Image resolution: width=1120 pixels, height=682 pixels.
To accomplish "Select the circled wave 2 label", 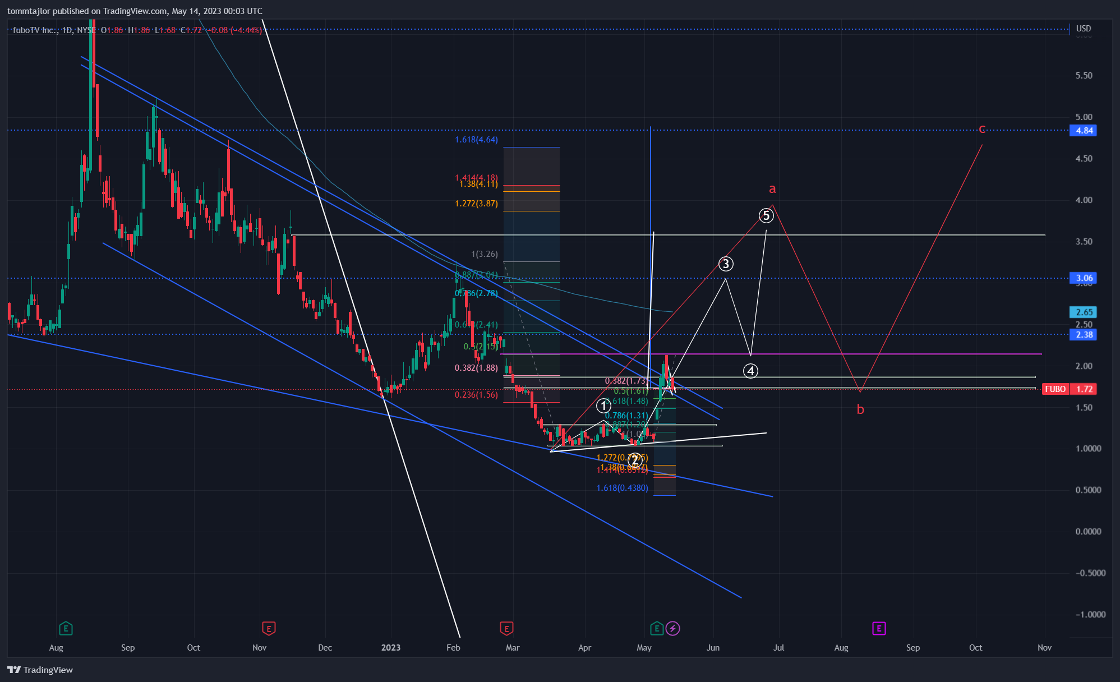I will coord(634,460).
